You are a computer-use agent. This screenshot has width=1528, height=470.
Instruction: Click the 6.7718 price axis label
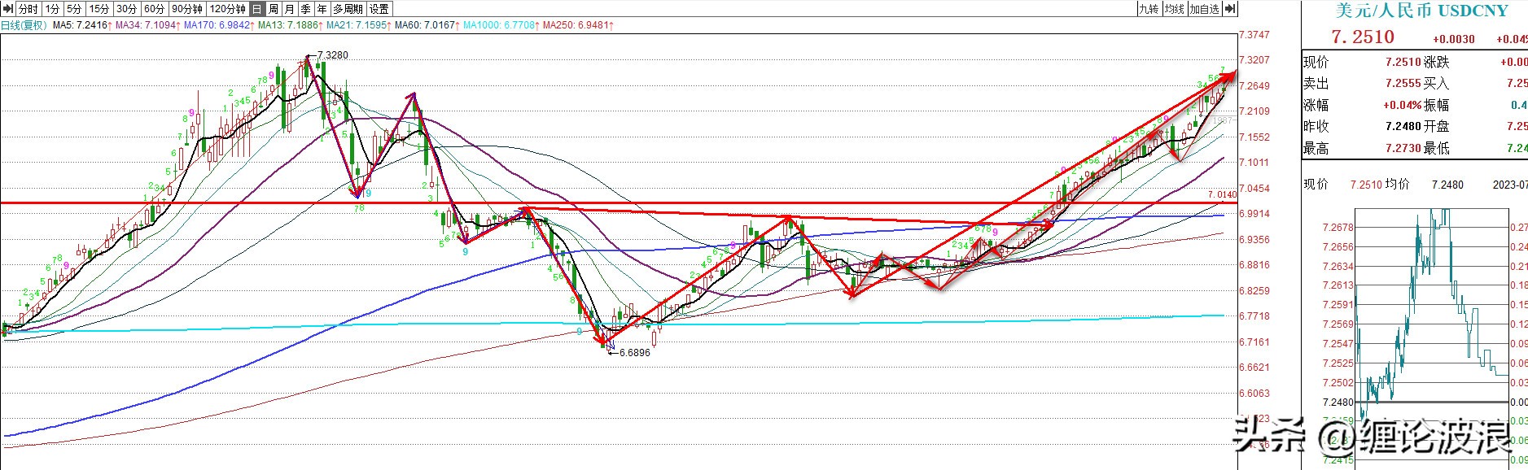pyautogui.click(x=1254, y=316)
